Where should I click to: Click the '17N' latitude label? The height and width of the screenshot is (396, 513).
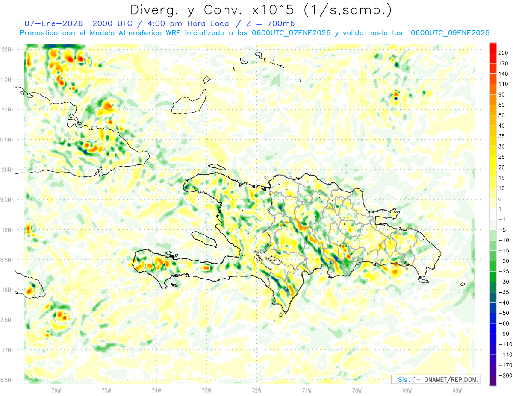click(6, 350)
